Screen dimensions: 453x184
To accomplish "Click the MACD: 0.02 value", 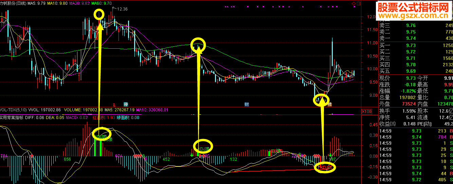I will 77,118.
